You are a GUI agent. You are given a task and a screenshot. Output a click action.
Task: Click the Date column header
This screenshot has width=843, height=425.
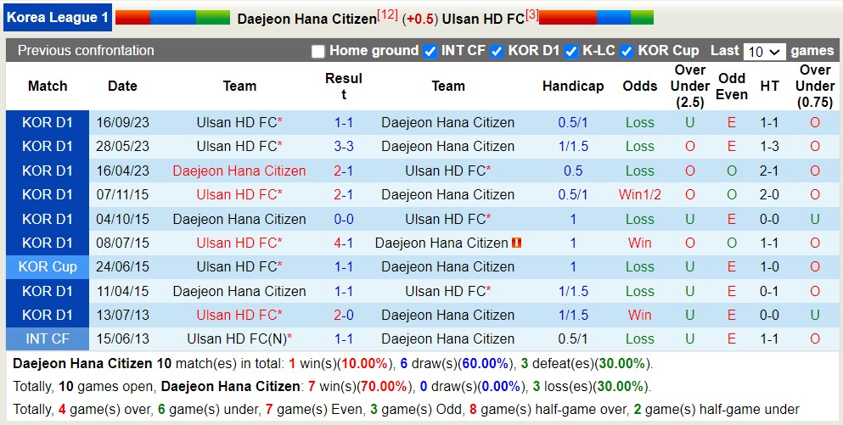[122, 86]
